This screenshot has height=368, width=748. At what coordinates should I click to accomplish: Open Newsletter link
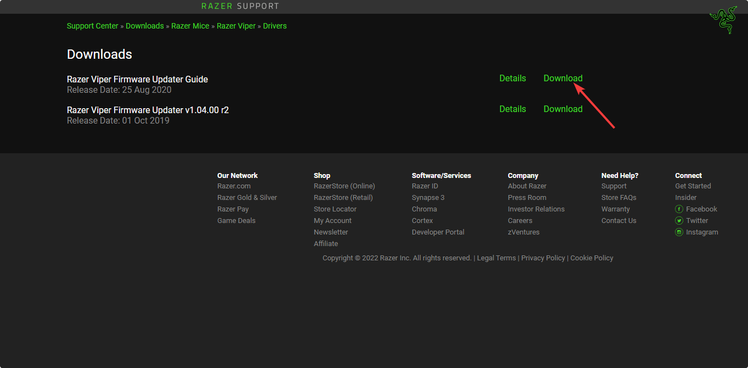(331, 232)
